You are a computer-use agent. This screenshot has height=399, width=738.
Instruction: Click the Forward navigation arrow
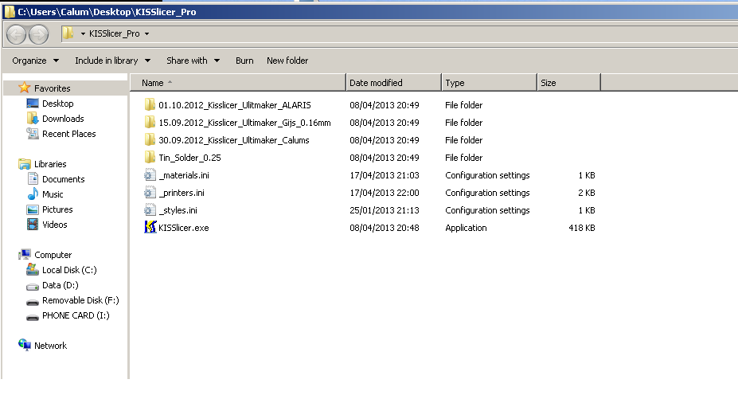(38, 34)
